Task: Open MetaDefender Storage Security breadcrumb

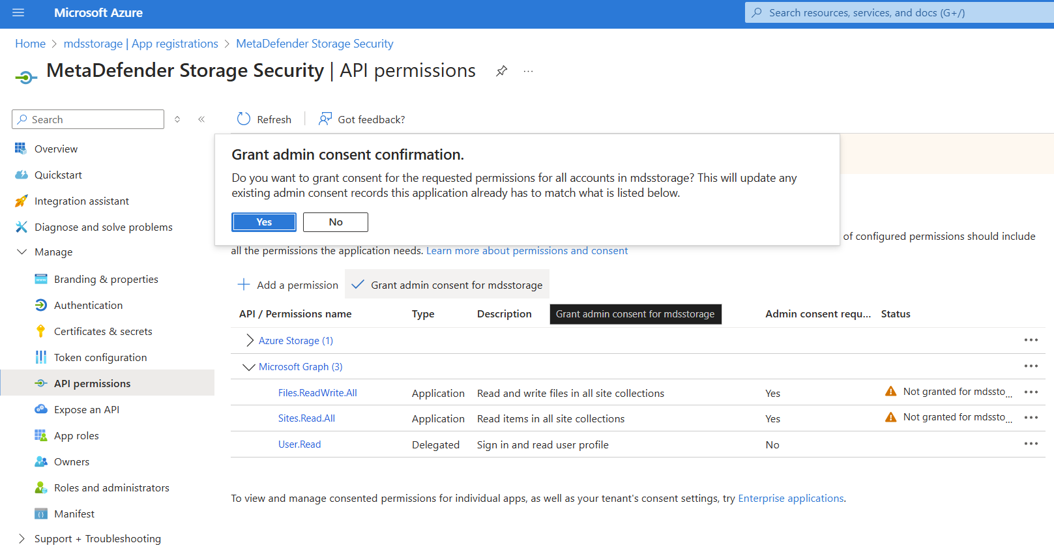Action: click(315, 44)
